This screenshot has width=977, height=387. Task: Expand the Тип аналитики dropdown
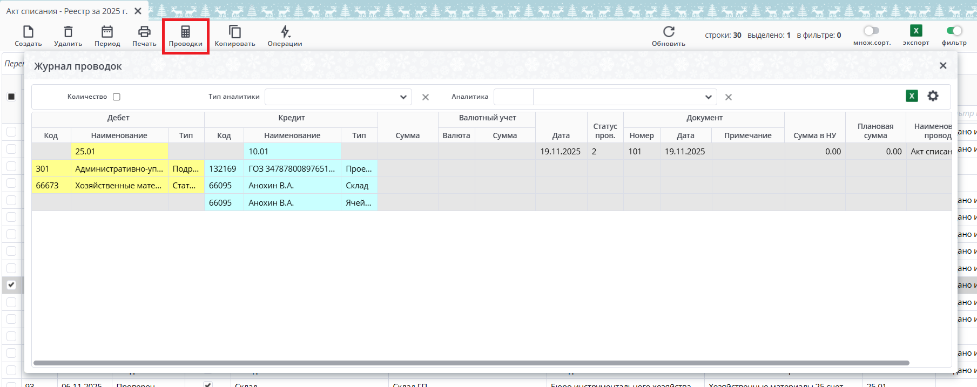tap(403, 97)
